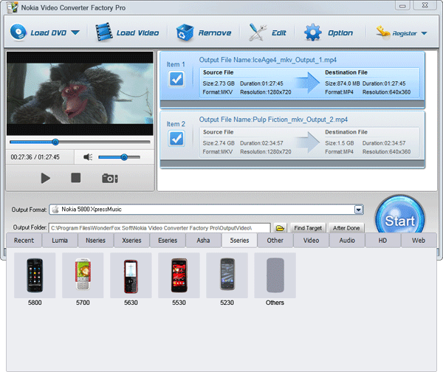Open the Audio tab
This screenshot has width=443, height=372.
click(x=347, y=241)
